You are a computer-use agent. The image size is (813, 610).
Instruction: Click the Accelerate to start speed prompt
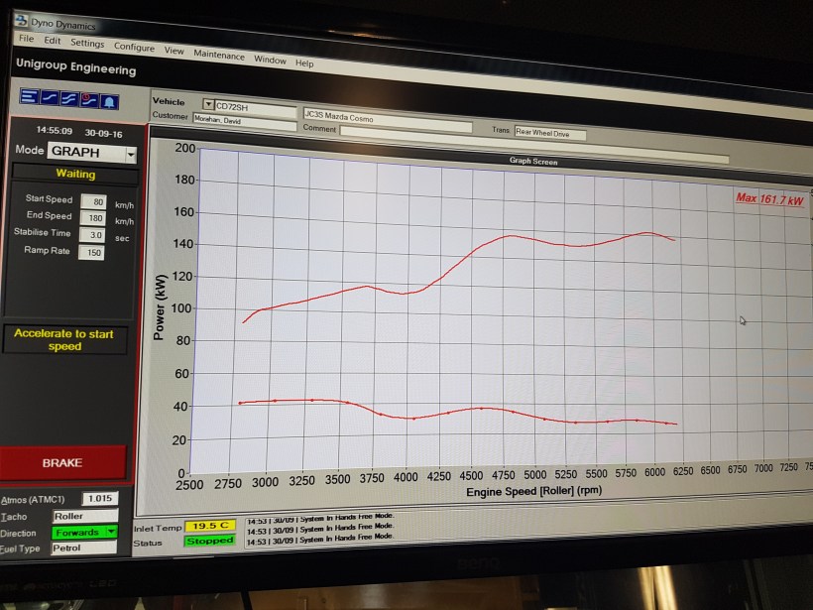click(64, 340)
